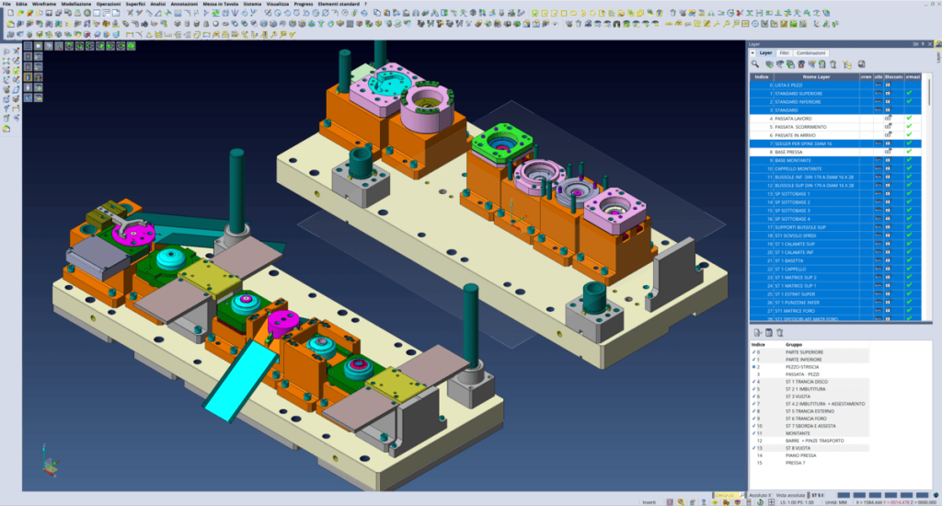Toggle lock icon for BASE PRESSA layer
Image resolution: width=942 pixels, height=506 pixels.
(889, 152)
